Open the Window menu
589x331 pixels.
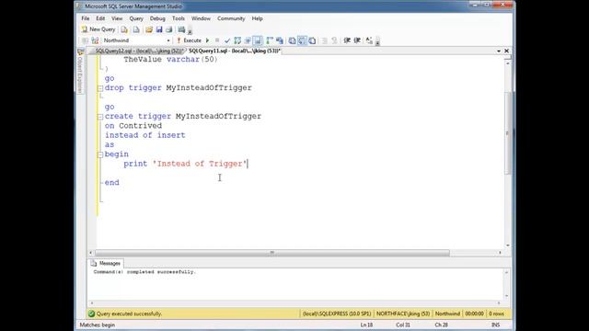[201, 18]
